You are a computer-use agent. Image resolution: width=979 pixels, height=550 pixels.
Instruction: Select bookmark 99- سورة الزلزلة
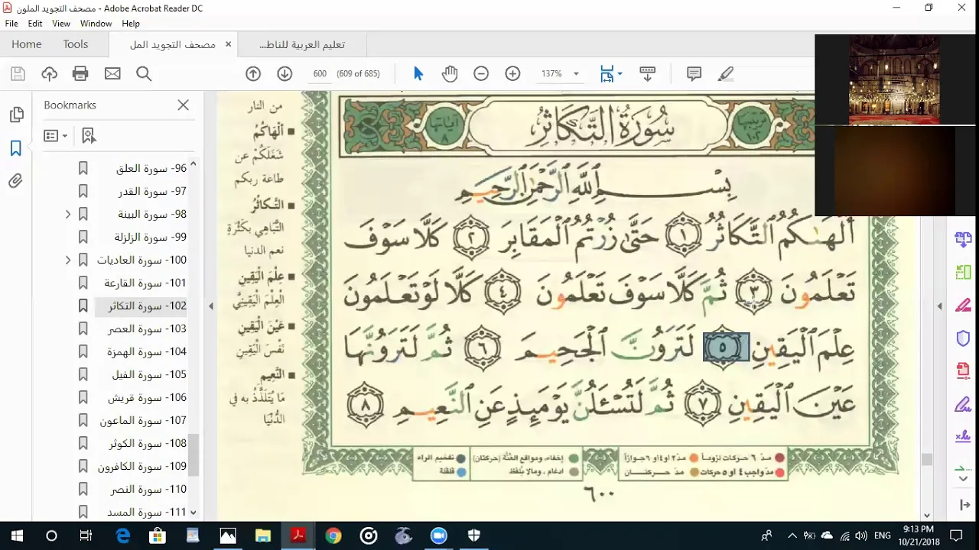[x=151, y=237]
